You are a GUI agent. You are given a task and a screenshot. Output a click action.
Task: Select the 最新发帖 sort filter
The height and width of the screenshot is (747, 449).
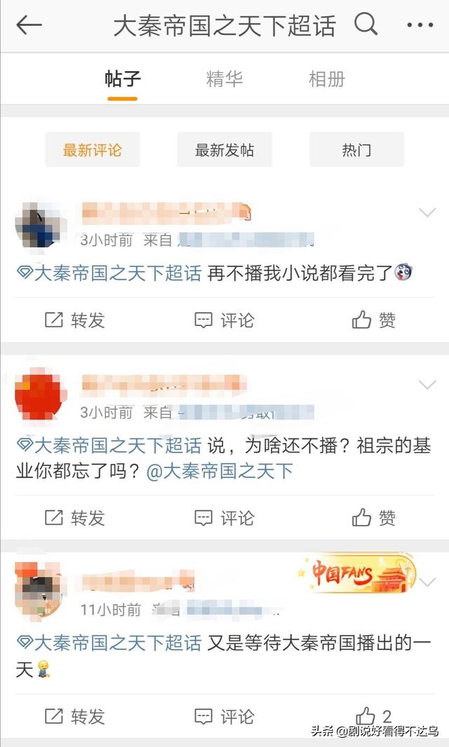pyautogui.click(x=224, y=150)
